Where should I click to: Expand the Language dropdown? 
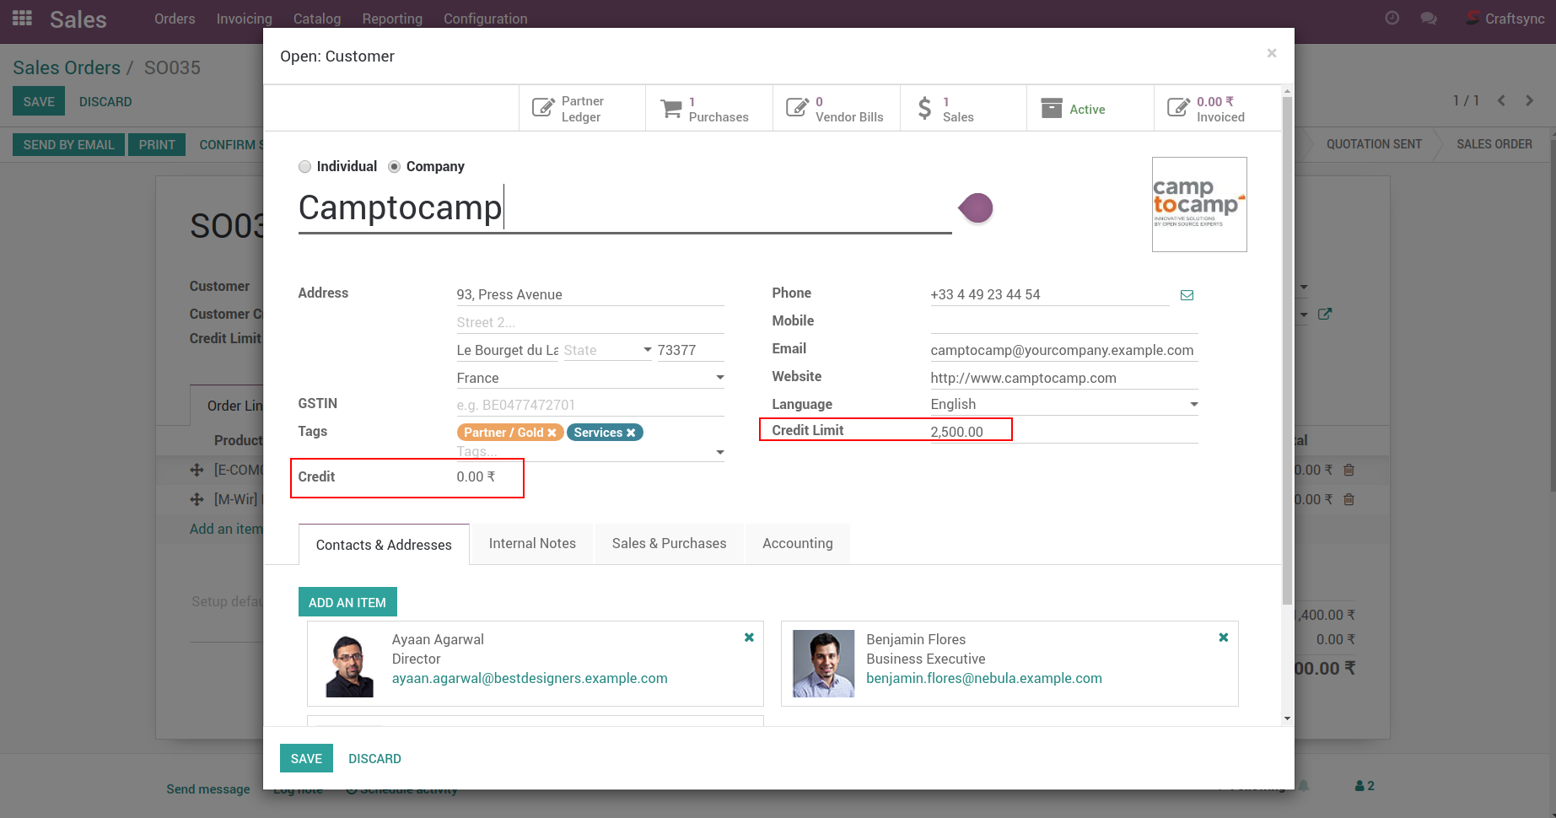pyautogui.click(x=1193, y=405)
